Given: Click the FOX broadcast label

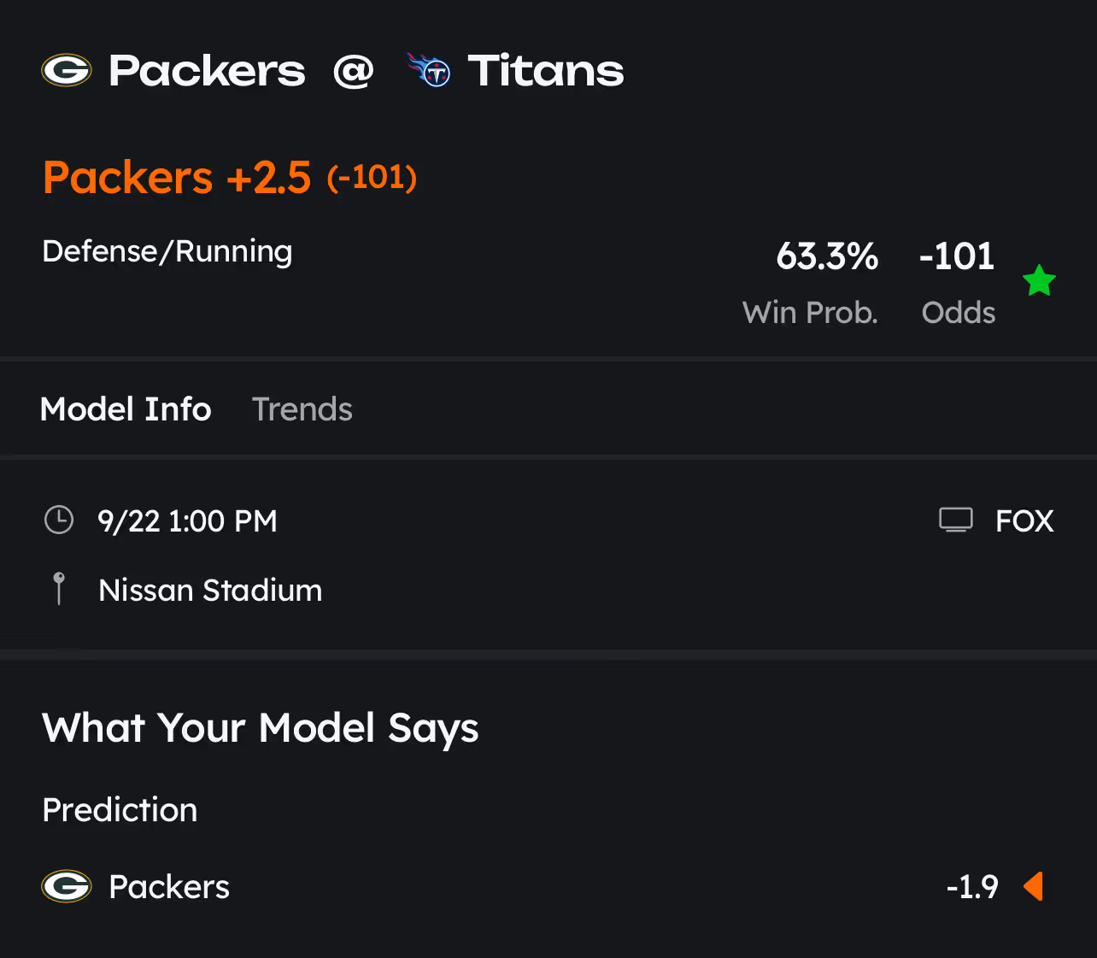Looking at the screenshot, I should click(1024, 520).
